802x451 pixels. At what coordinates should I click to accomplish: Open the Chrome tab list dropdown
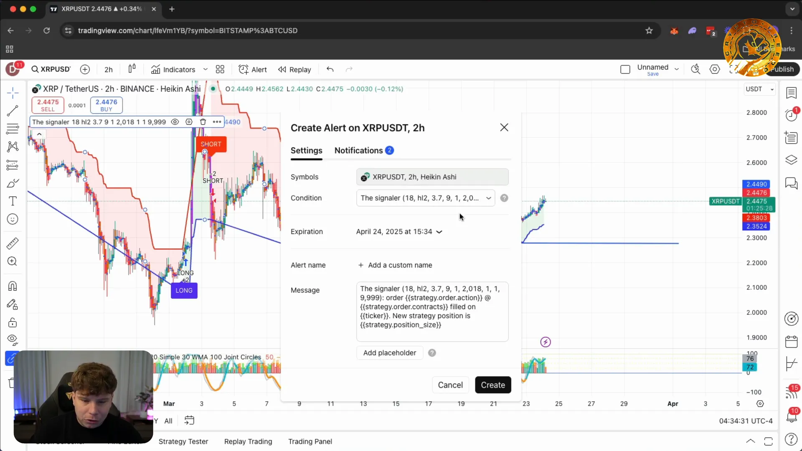pos(792,9)
